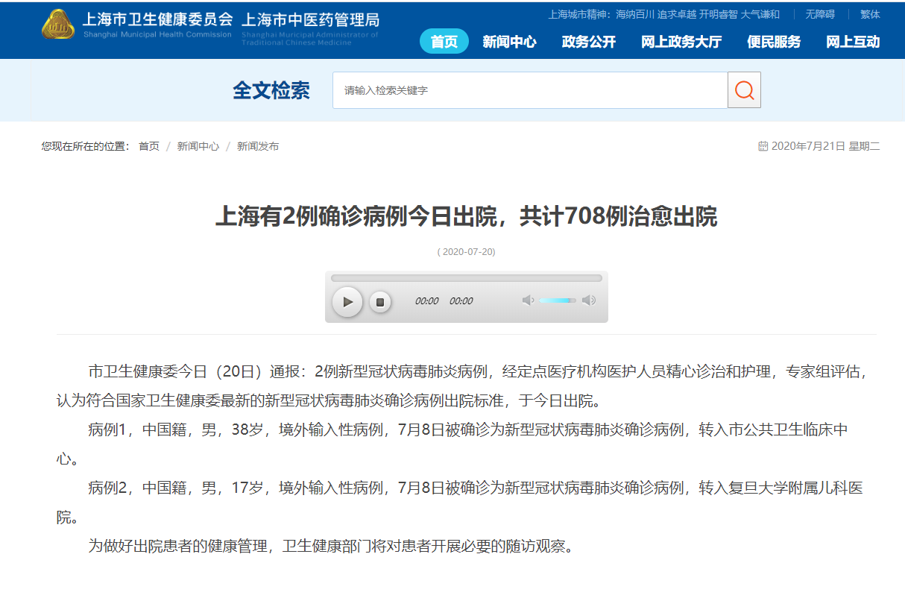
Task: Adjust the audio volume slider
Action: tap(558, 300)
